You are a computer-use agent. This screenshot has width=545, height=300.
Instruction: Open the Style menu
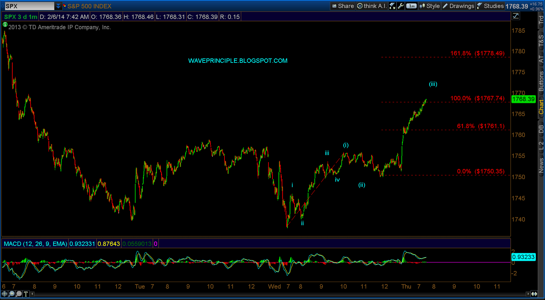[430, 6]
